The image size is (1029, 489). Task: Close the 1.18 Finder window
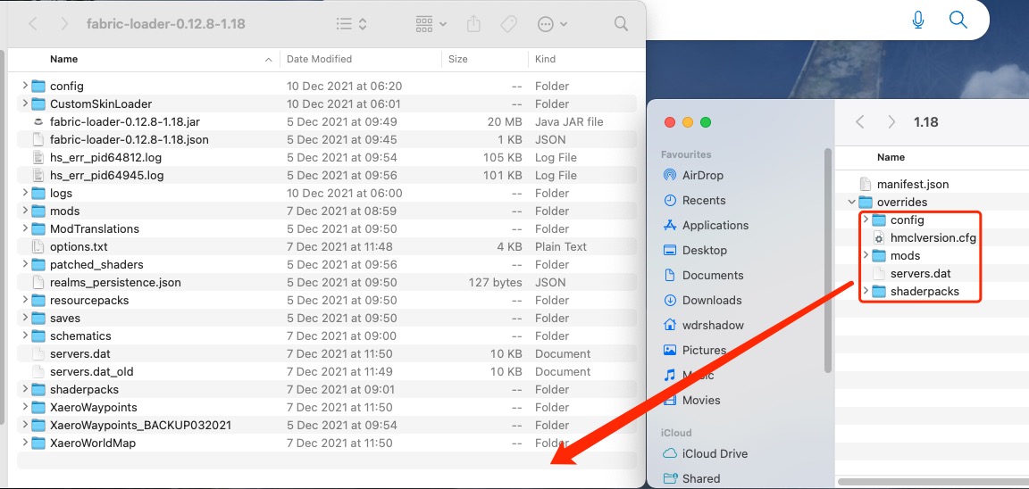coord(669,122)
